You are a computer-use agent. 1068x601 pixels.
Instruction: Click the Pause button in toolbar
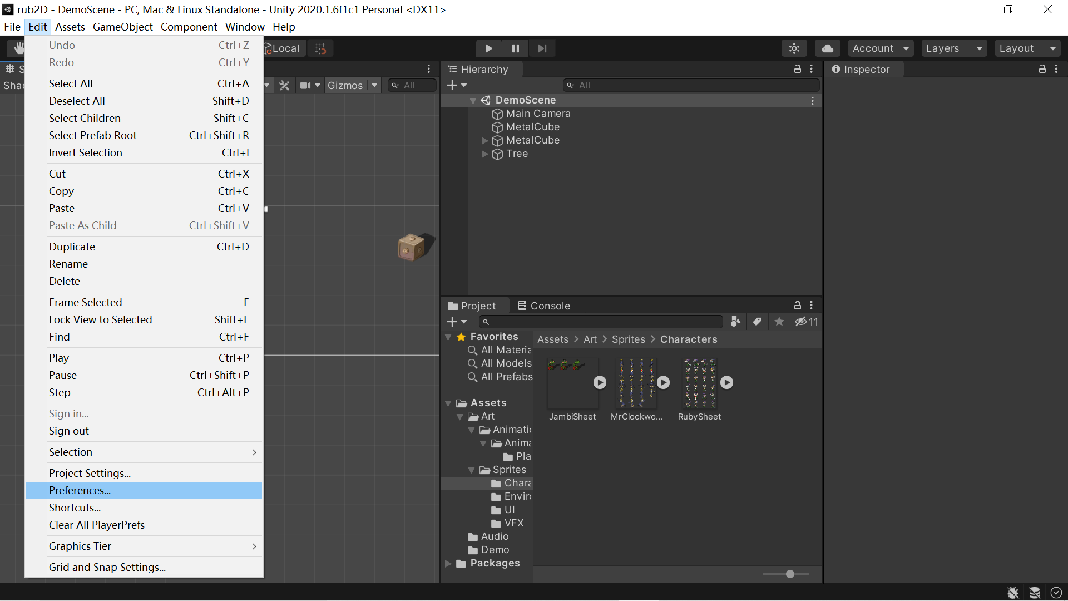pos(515,48)
